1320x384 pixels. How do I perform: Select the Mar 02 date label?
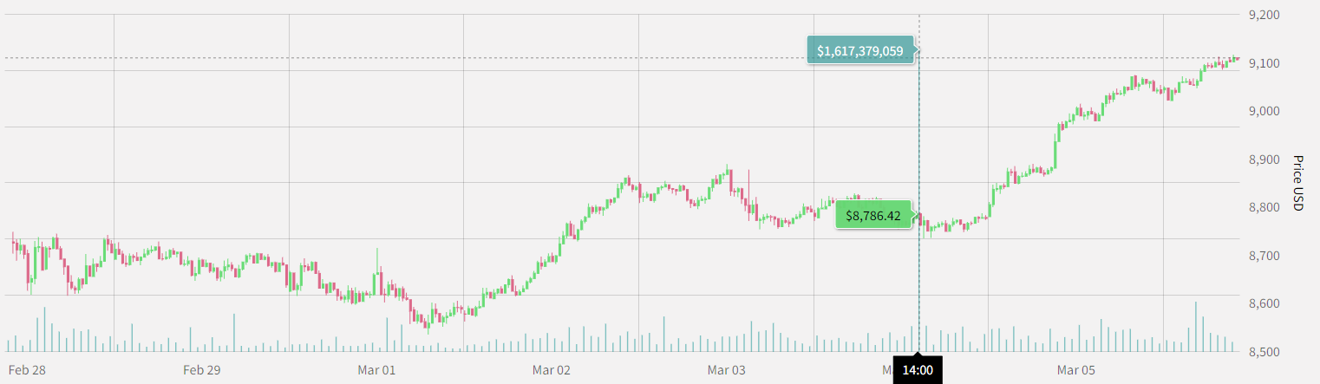coord(552,371)
